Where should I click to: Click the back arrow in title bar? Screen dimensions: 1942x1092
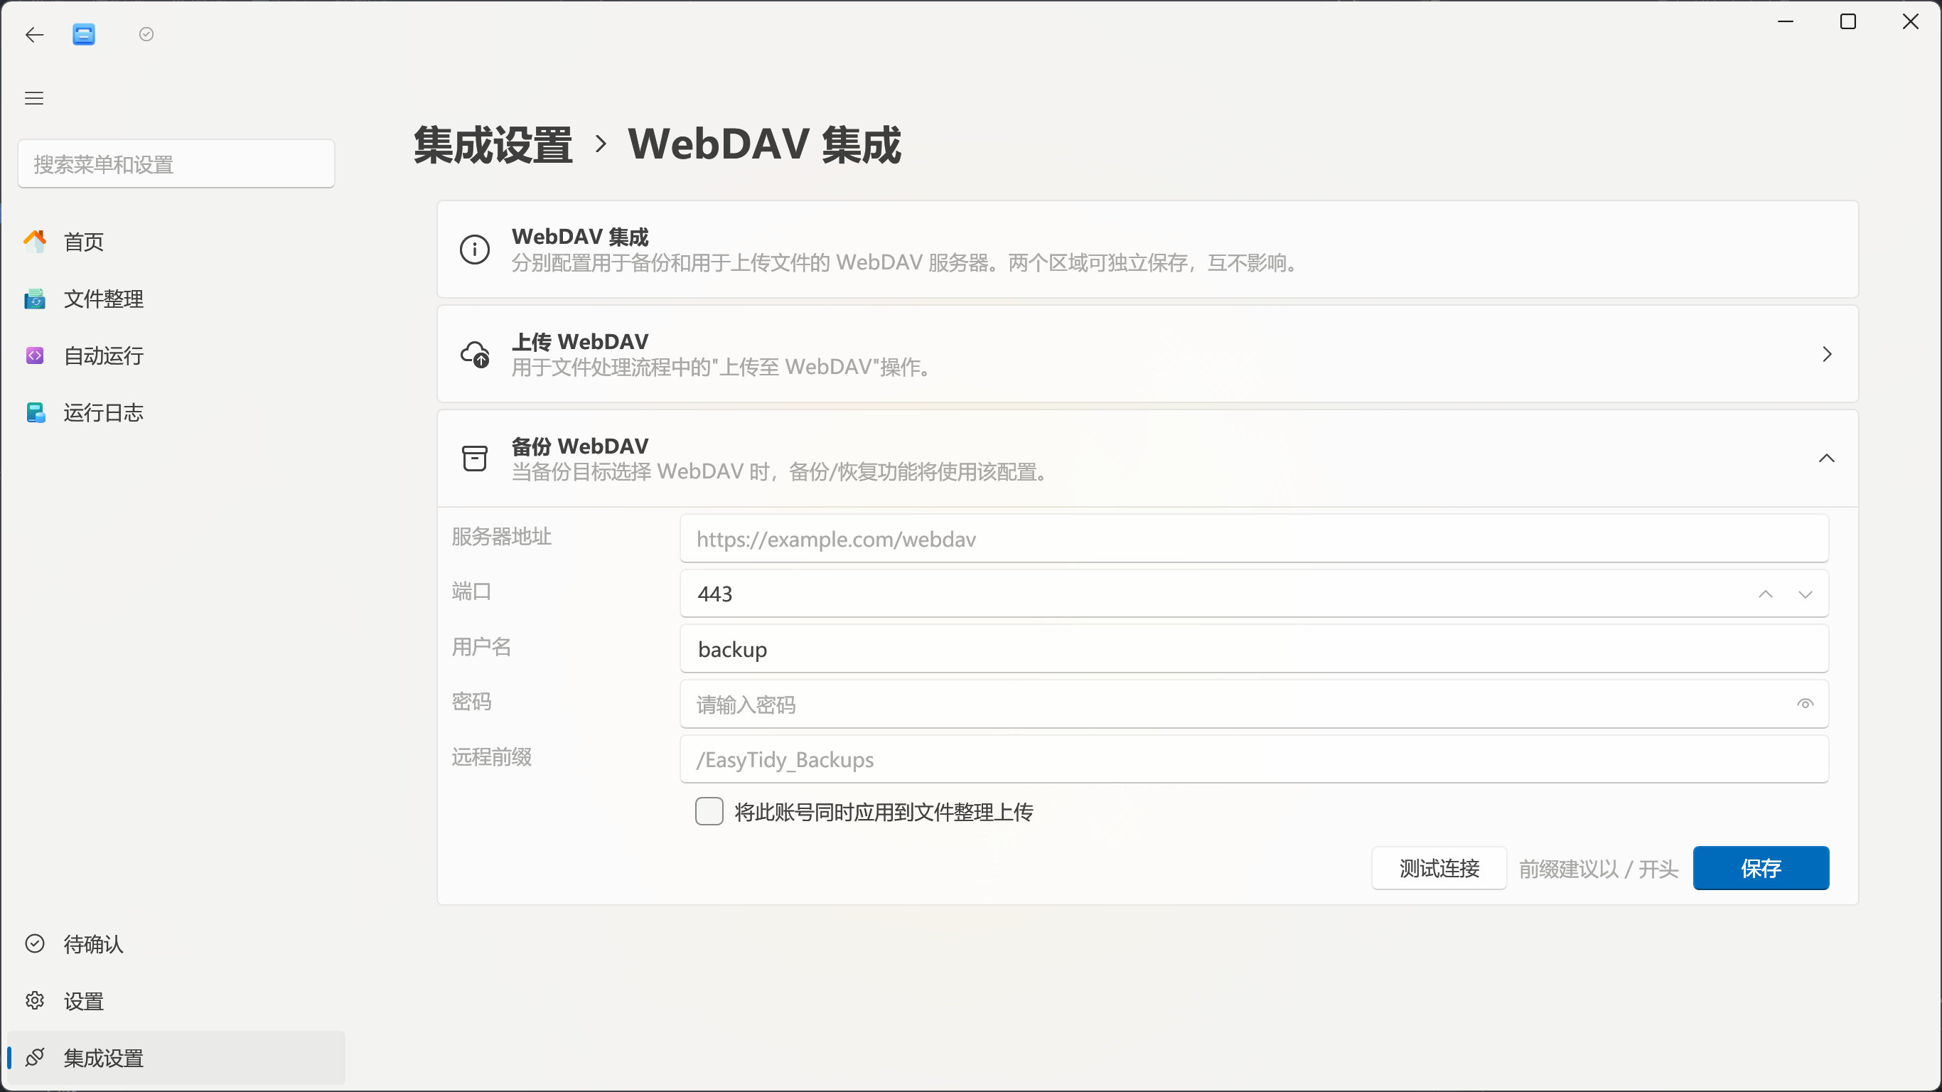tap(35, 34)
